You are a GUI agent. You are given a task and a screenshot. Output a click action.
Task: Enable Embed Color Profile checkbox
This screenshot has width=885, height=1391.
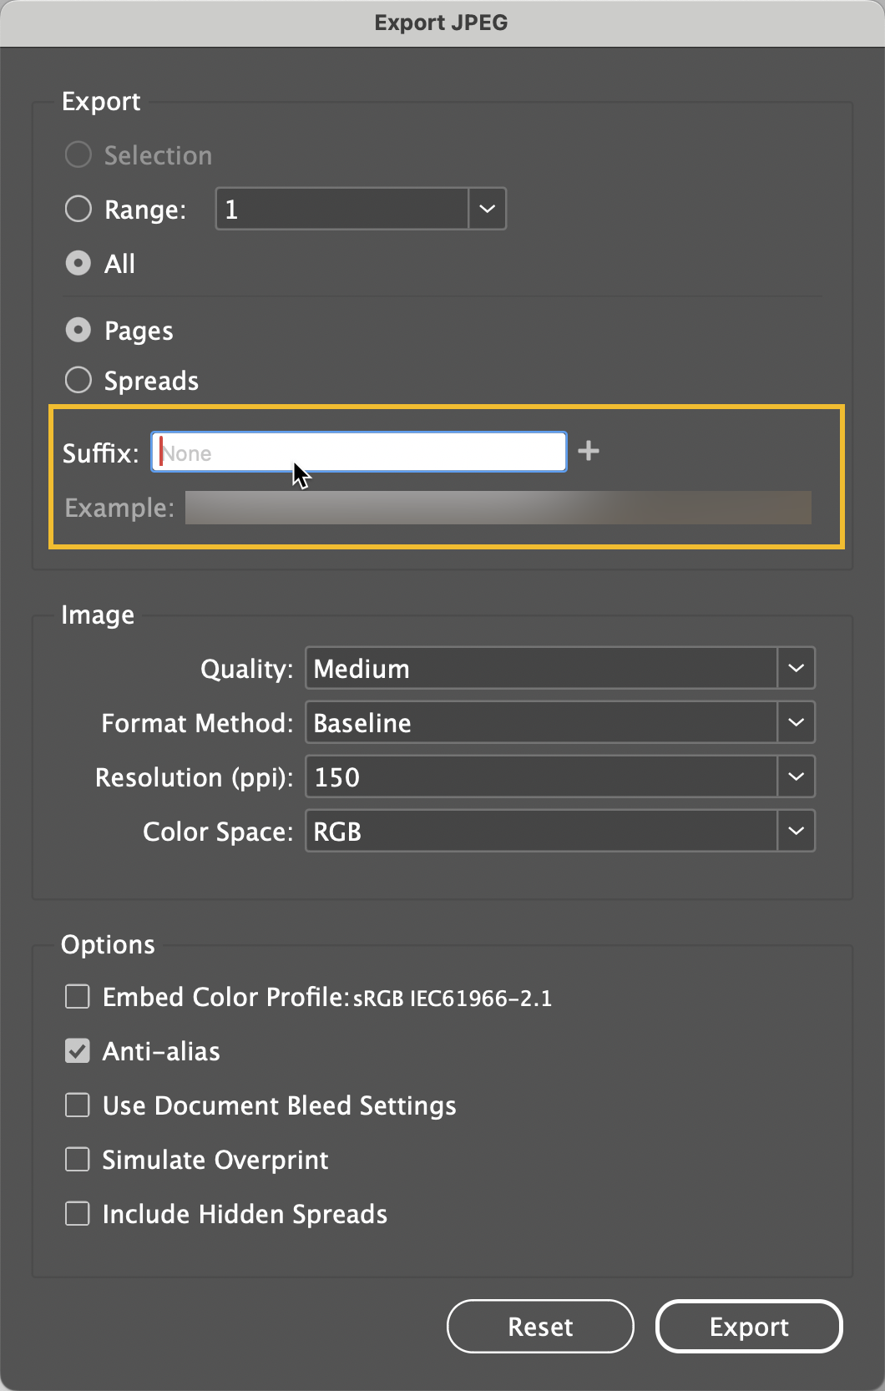pyautogui.click(x=78, y=997)
